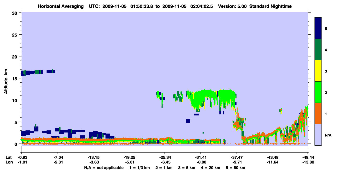Click legend text '3 = 5 km'
The height and width of the screenshot is (175, 342).
pos(186,168)
